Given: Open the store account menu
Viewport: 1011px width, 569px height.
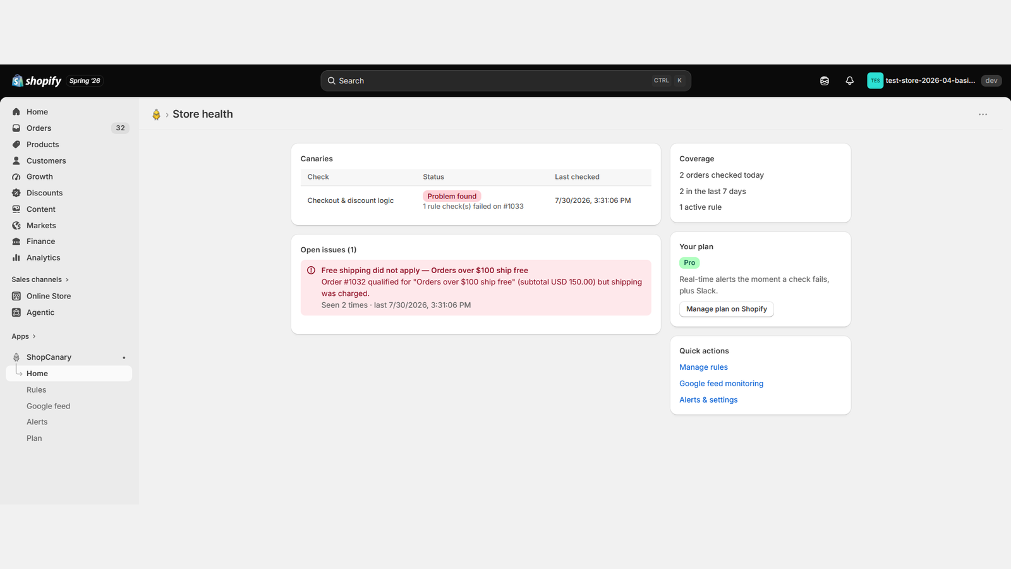Looking at the screenshot, I should [x=934, y=81].
